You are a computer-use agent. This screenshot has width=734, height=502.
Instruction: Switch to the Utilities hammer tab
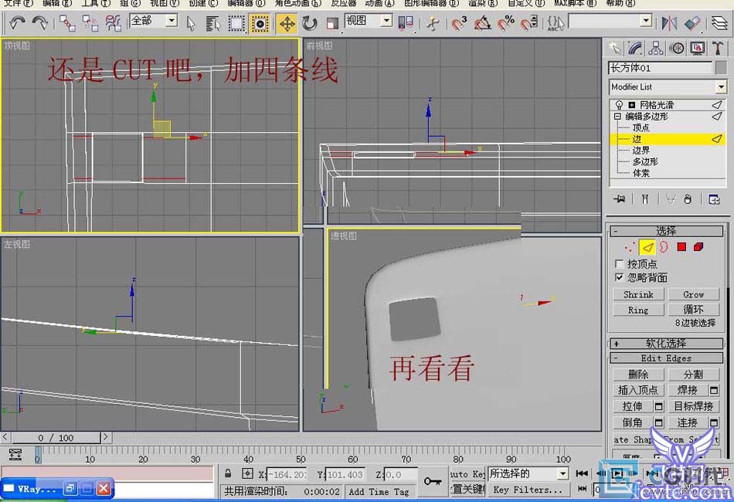pyautogui.click(x=718, y=48)
